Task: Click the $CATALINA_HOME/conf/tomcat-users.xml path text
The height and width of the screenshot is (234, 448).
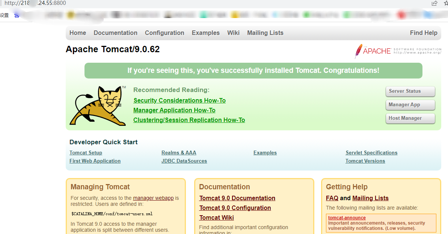Action: click(x=112, y=214)
